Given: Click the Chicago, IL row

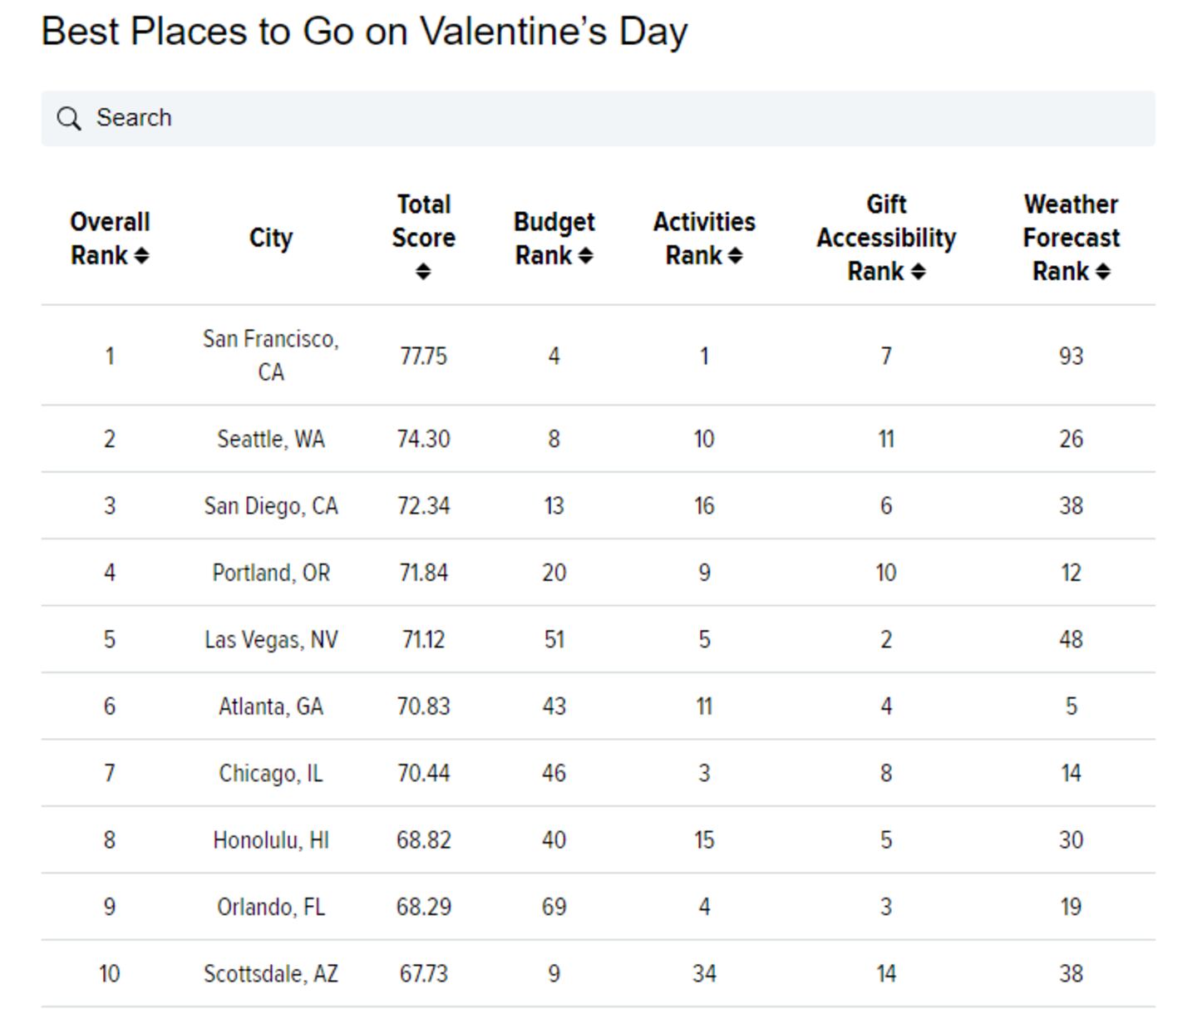Looking at the screenshot, I should 598,773.
